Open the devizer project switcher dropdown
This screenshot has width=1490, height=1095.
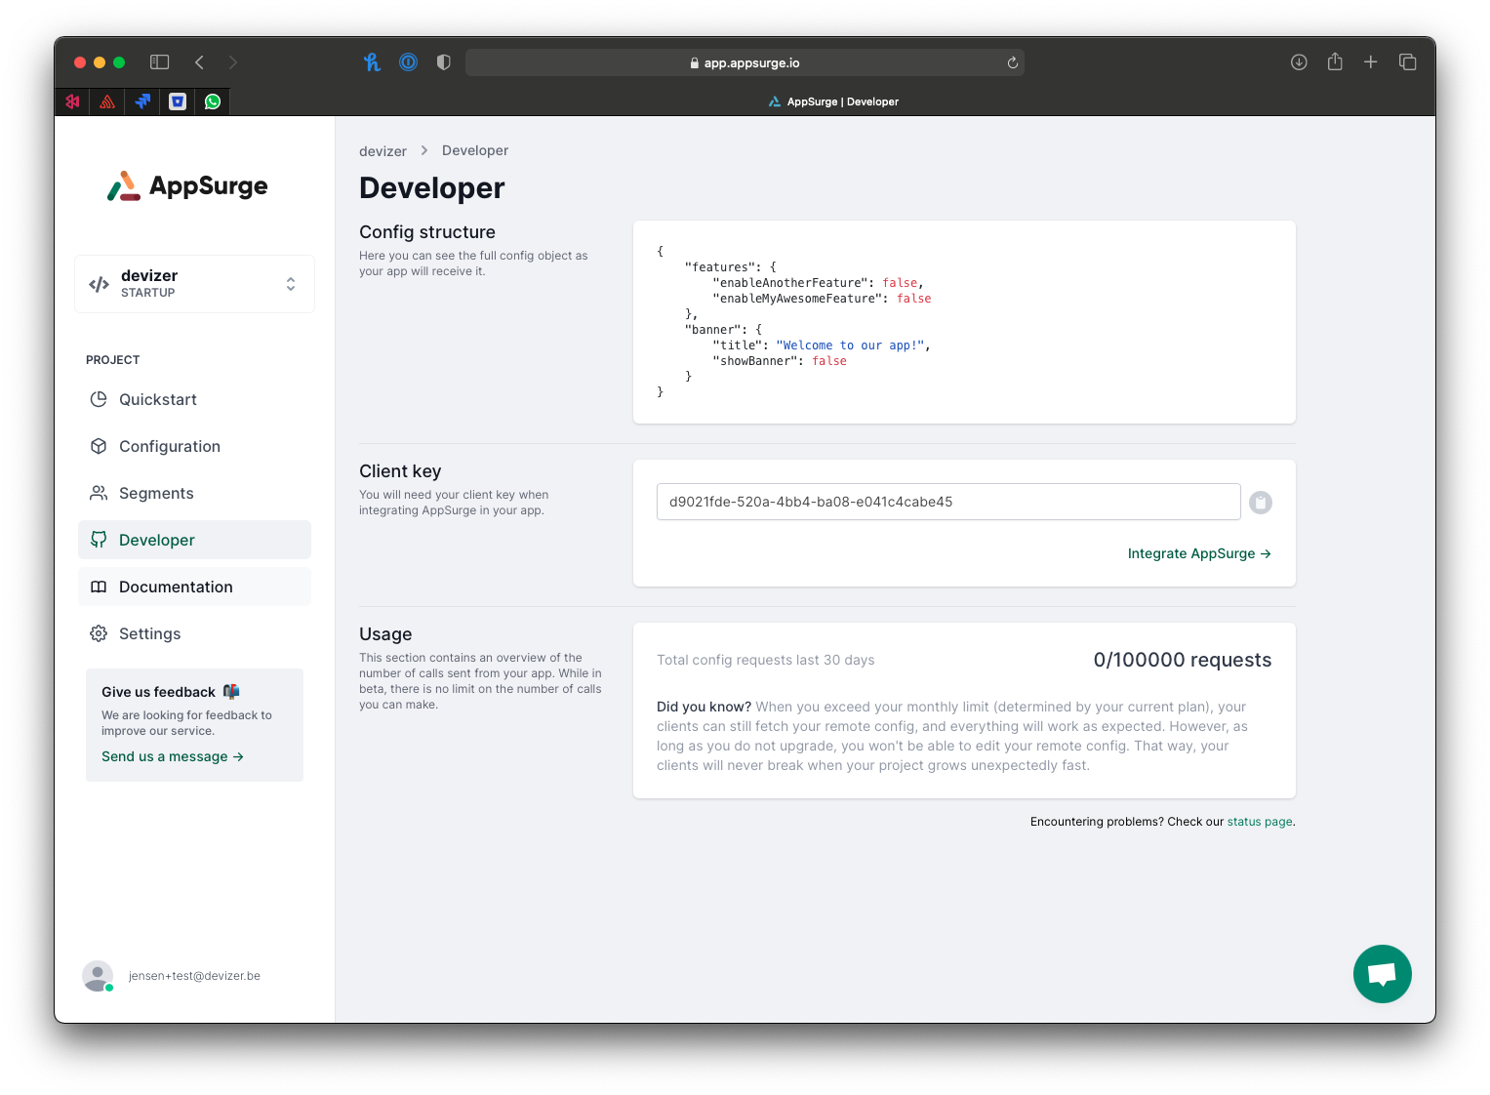[x=194, y=284]
